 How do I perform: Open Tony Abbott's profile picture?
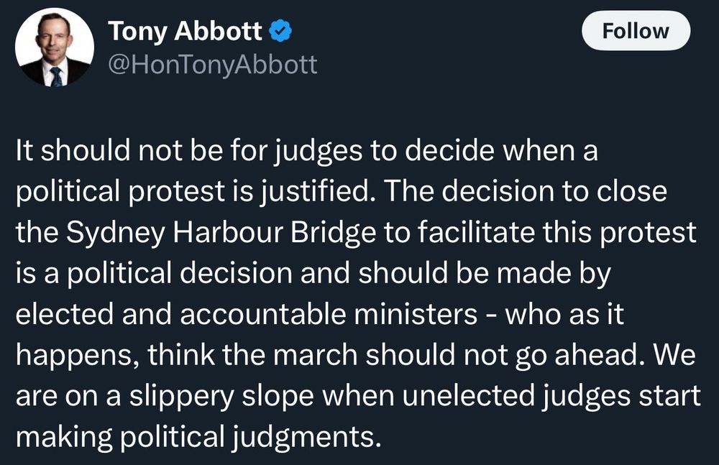coord(55,47)
